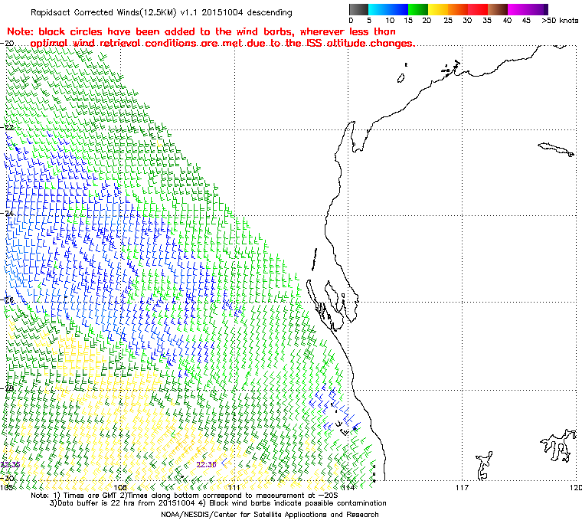The height and width of the screenshot is (527, 582).
Task: Click the cyan 5–10 knots colorbar segment
Action: pos(378,9)
